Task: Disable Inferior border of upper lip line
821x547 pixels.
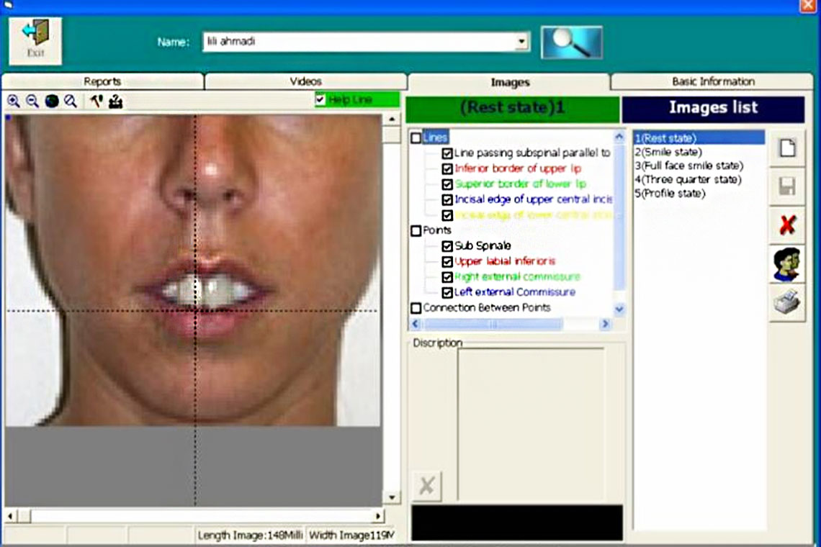Action: coord(448,168)
